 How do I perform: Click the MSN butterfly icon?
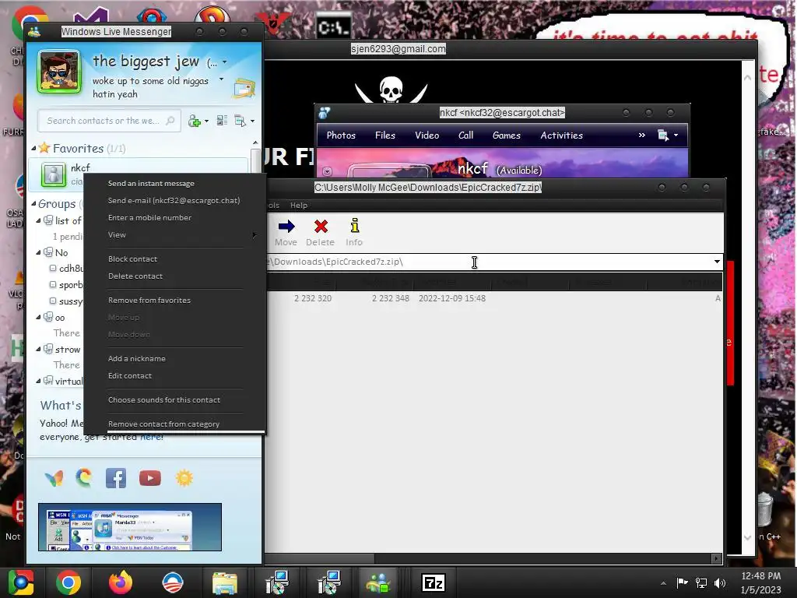coord(54,479)
